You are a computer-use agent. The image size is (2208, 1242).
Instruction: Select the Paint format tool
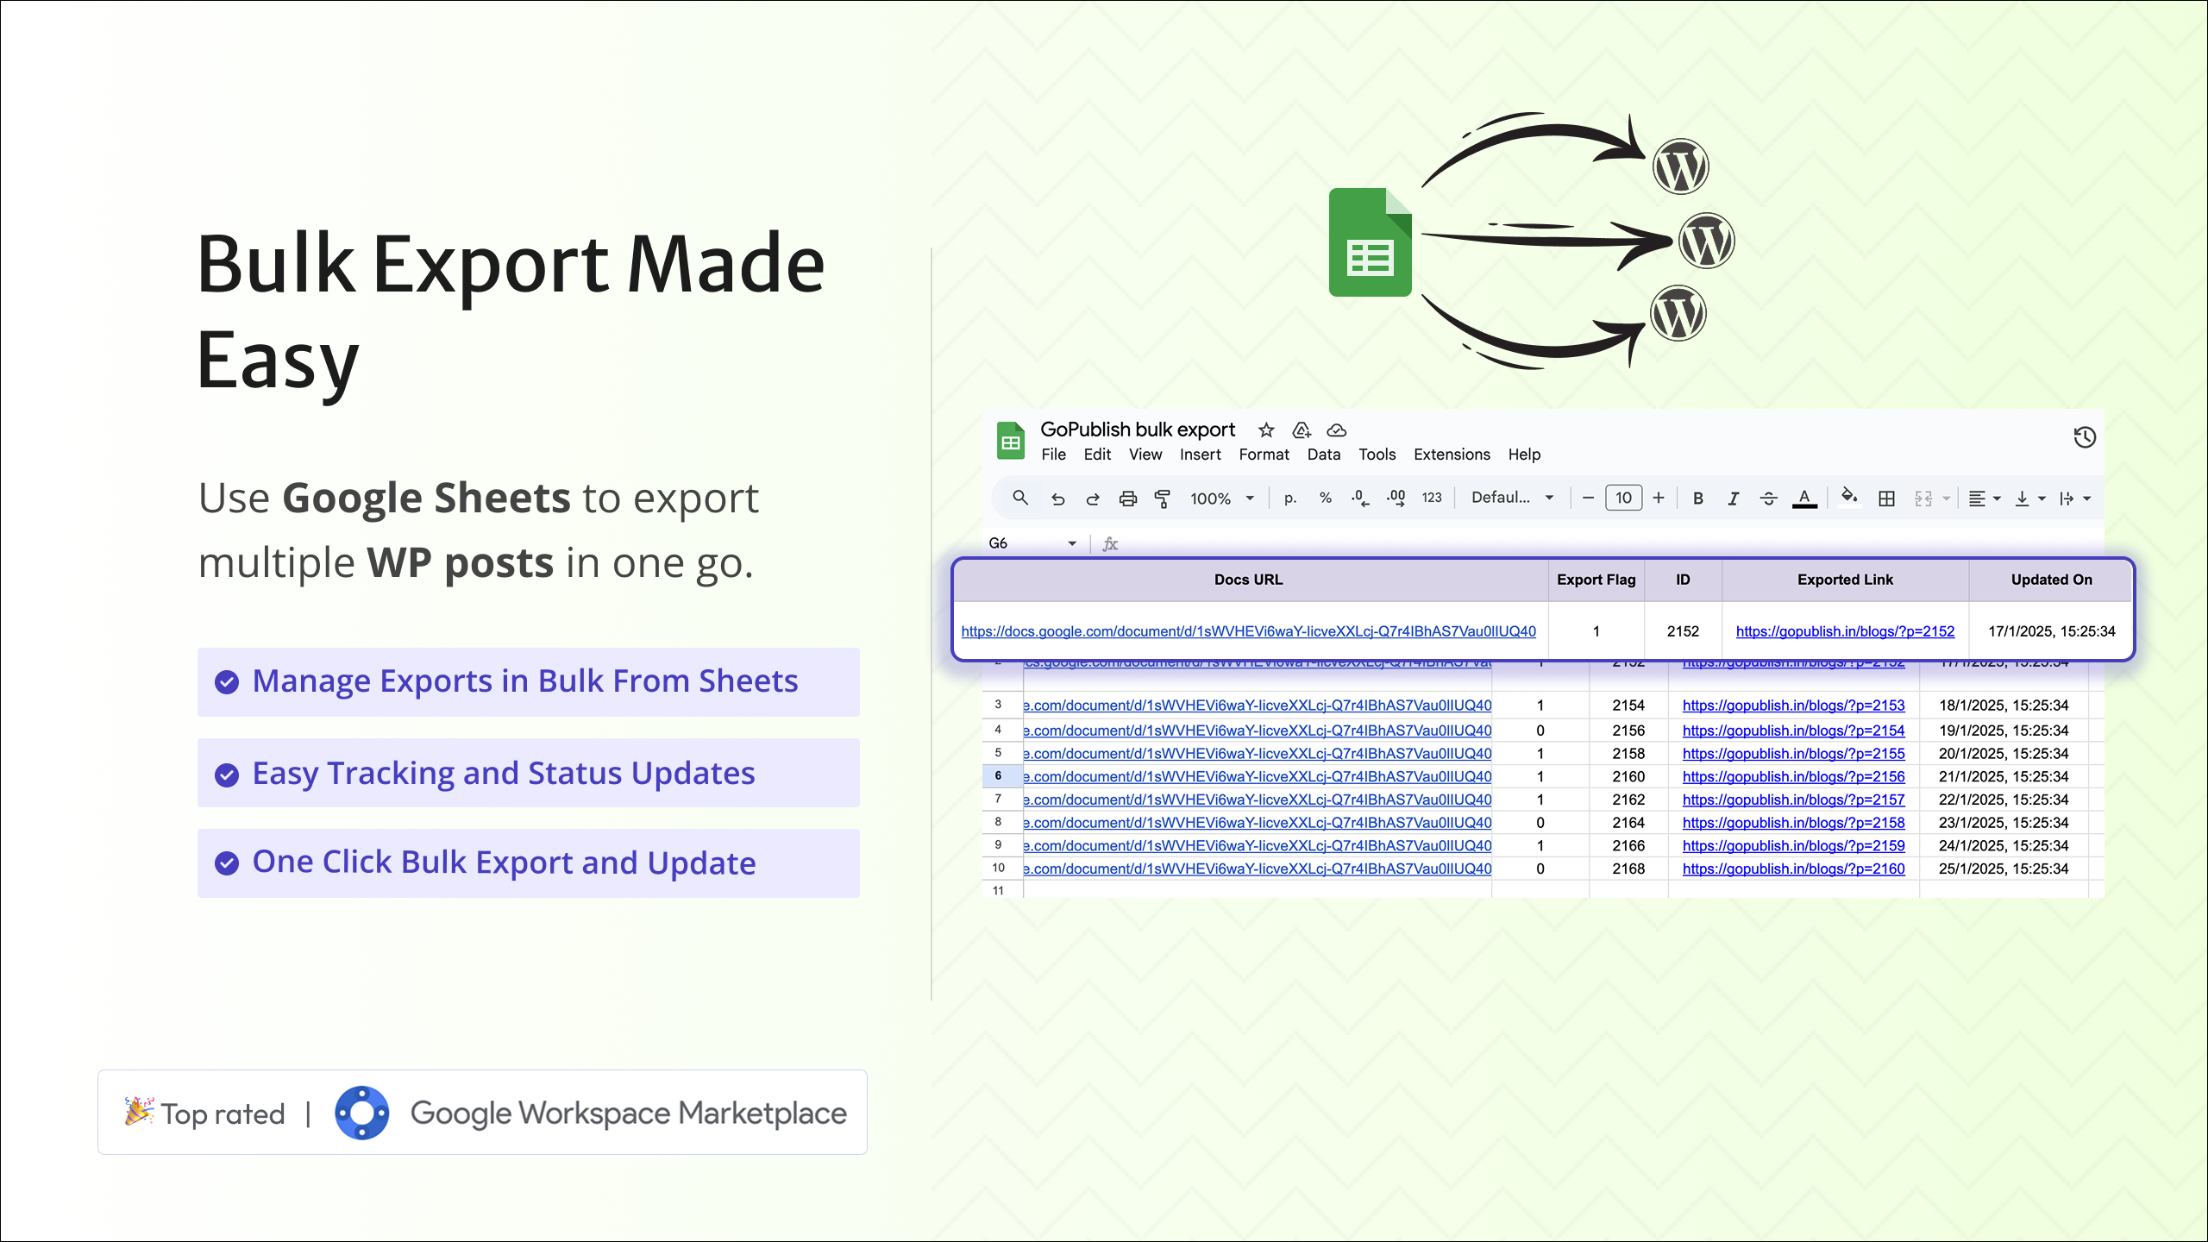1163,498
